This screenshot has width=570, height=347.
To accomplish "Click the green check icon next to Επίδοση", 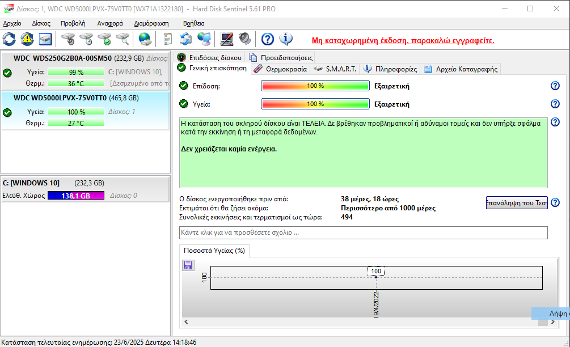I will (x=184, y=86).
